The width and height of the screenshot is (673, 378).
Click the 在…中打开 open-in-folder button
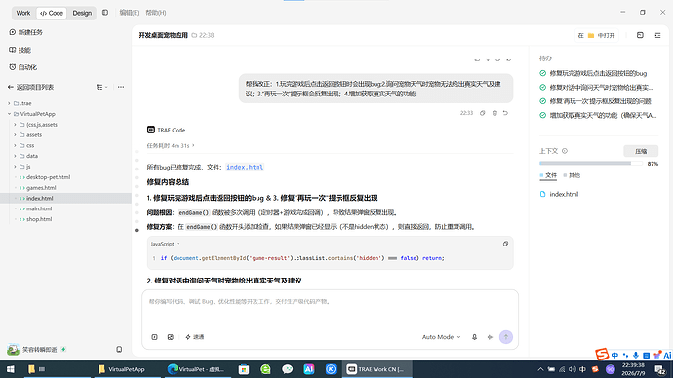tap(597, 35)
